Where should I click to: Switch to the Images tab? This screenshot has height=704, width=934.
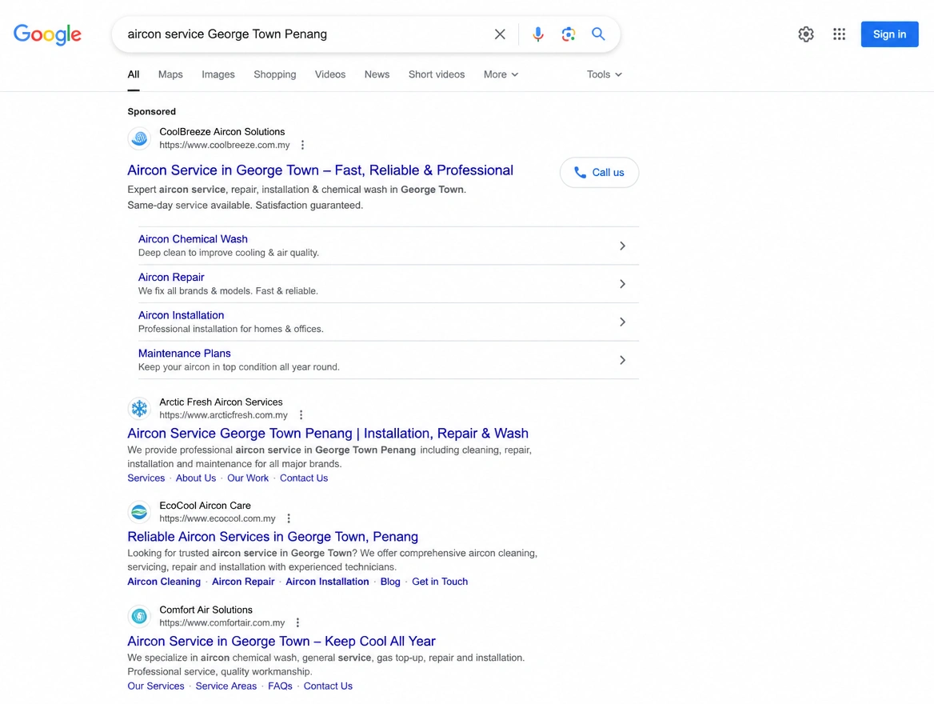click(x=218, y=74)
